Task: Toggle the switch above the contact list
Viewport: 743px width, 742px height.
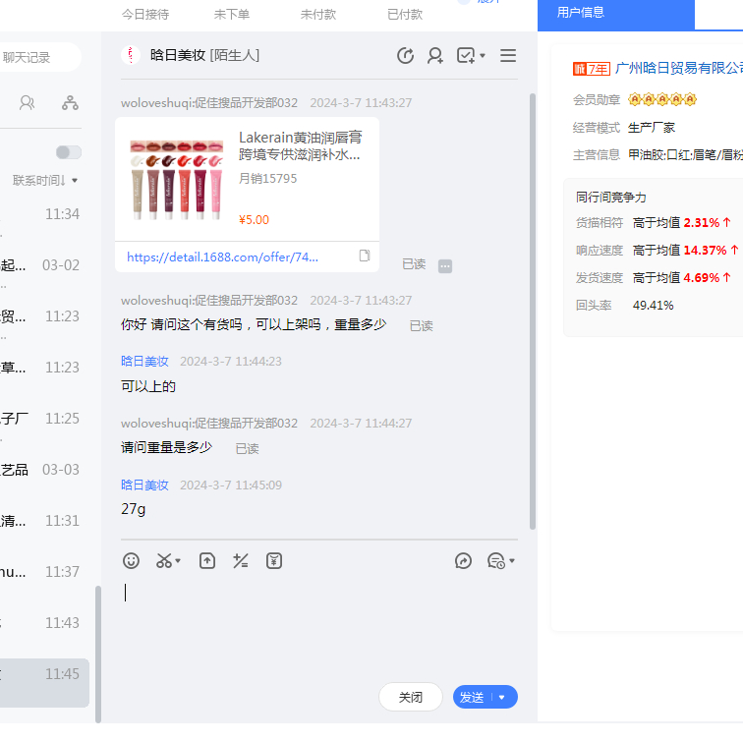Action: [69, 152]
